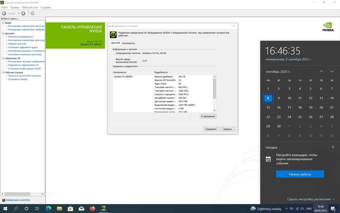This screenshot has width=340, height=213.
Task: Open Поворот дисплея task
Action: (x=17, y=44)
